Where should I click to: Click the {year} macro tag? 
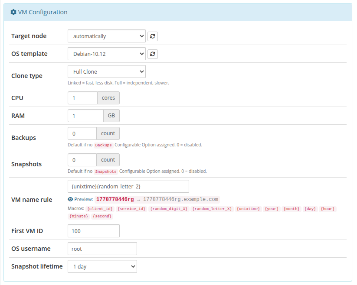[x=272, y=209]
